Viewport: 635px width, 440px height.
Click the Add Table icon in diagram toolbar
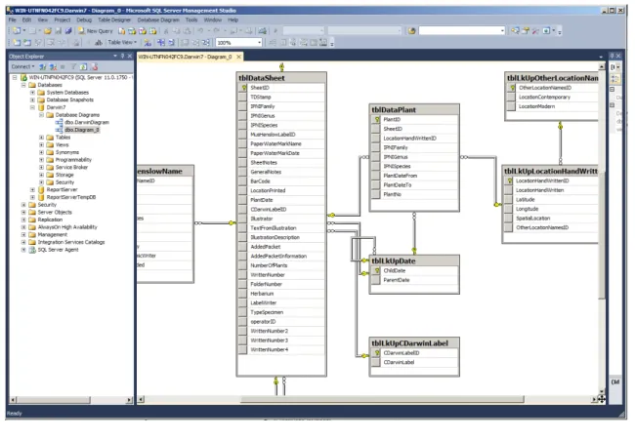27,43
